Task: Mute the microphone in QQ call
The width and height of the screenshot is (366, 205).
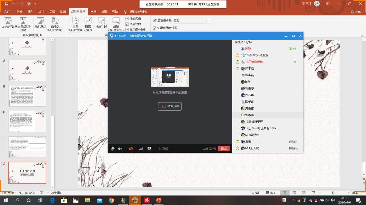Action: [x=113, y=149]
